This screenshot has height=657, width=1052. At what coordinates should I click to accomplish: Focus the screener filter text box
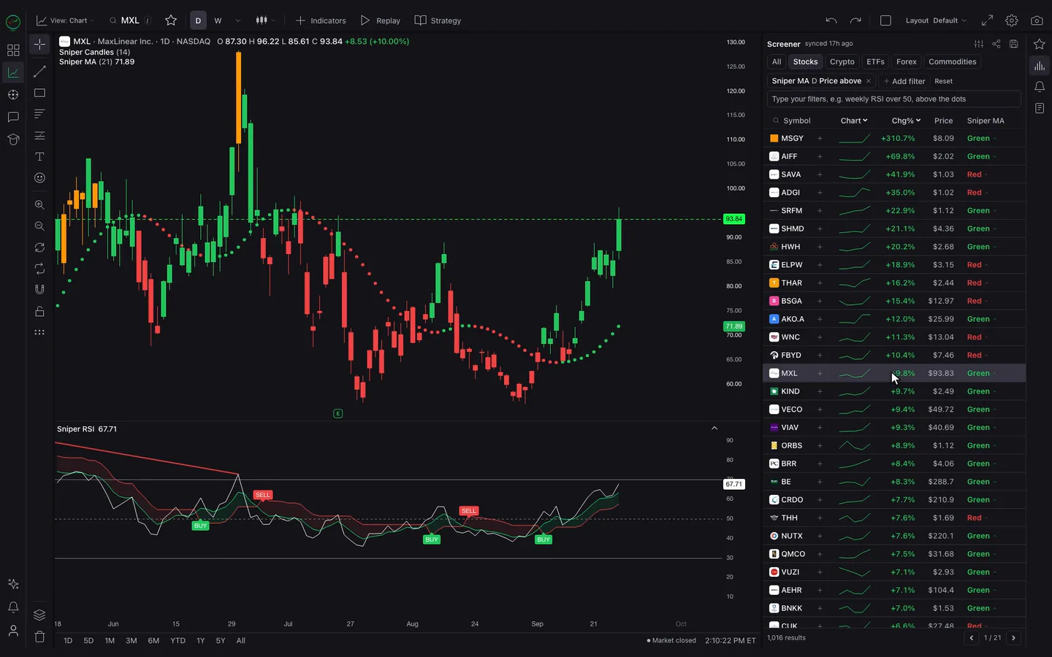click(x=893, y=99)
